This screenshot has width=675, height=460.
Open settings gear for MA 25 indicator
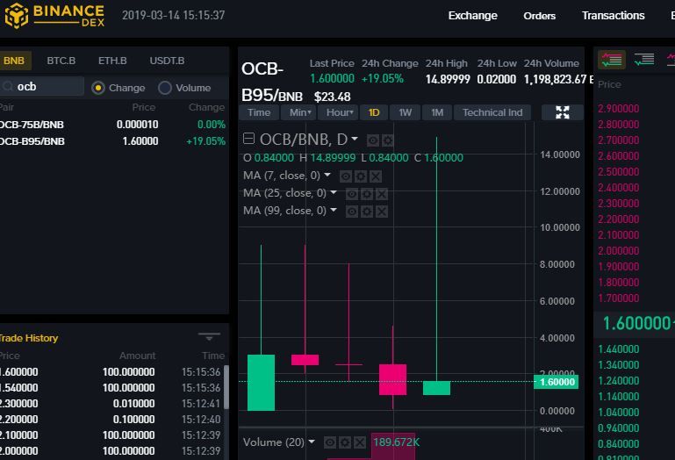tap(367, 194)
